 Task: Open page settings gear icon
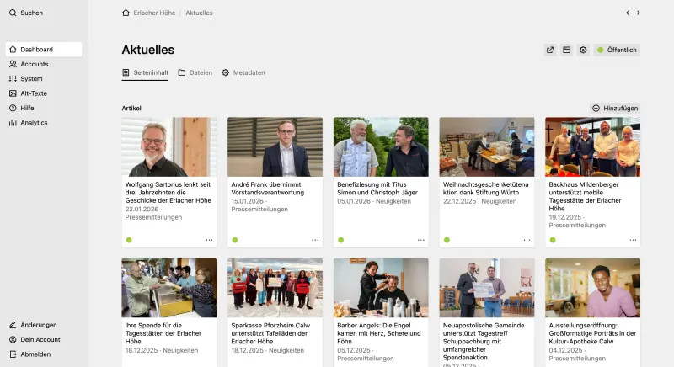point(583,50)
